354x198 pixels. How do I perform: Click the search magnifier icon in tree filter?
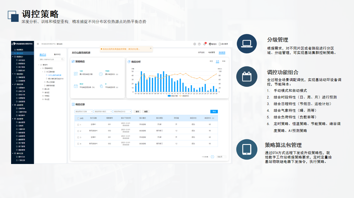62,59
